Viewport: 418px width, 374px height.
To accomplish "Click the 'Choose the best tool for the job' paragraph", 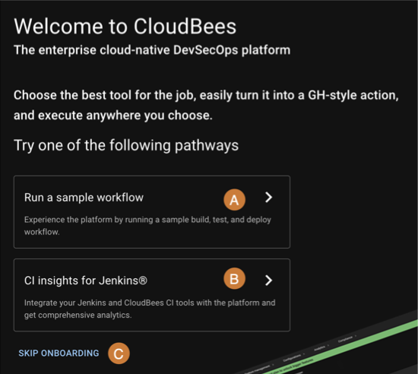I will click(206, 106).
